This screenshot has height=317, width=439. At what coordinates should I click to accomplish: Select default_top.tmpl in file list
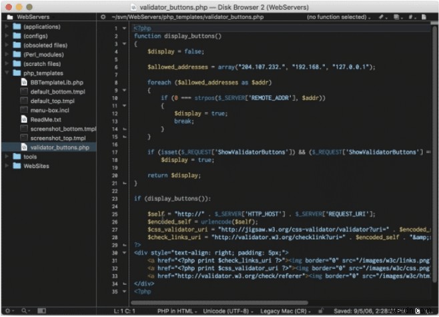pyautogui.click(x=52, y=101)
